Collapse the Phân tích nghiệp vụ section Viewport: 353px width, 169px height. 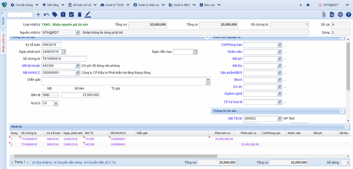(342, 38)
